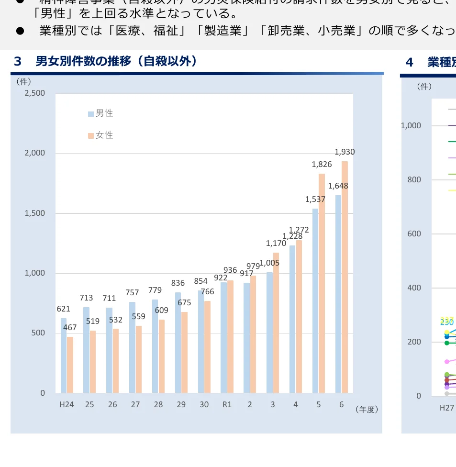Click the pink line series marker

point(447,361)
